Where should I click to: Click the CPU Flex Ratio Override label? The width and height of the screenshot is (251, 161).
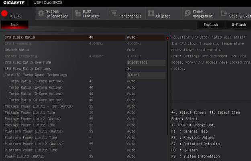click(28, 62)
